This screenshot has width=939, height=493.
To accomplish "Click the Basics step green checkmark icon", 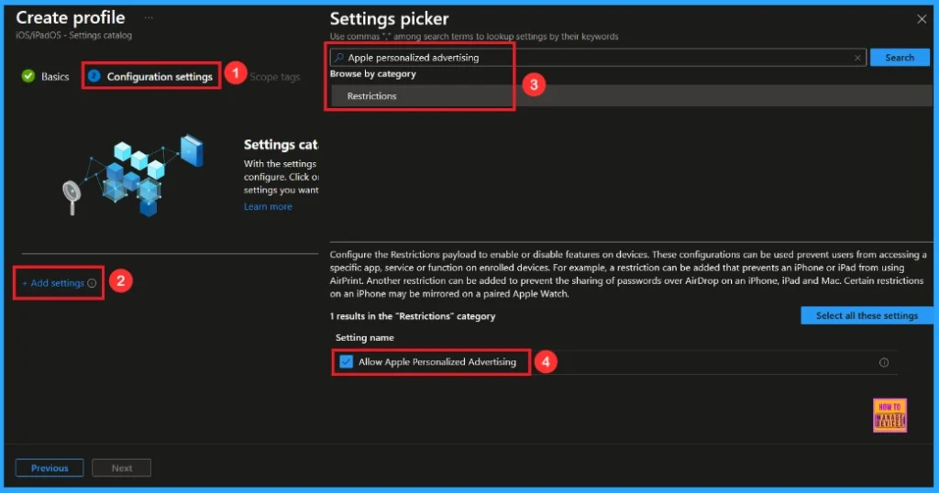I will (x=28, y=76).
